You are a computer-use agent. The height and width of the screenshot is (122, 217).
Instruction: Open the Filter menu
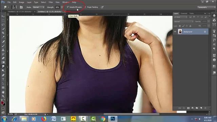click(x=51, y=2)
